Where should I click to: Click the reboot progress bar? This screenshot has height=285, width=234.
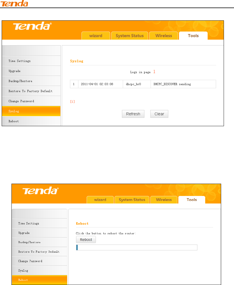(x=137, y=247)
